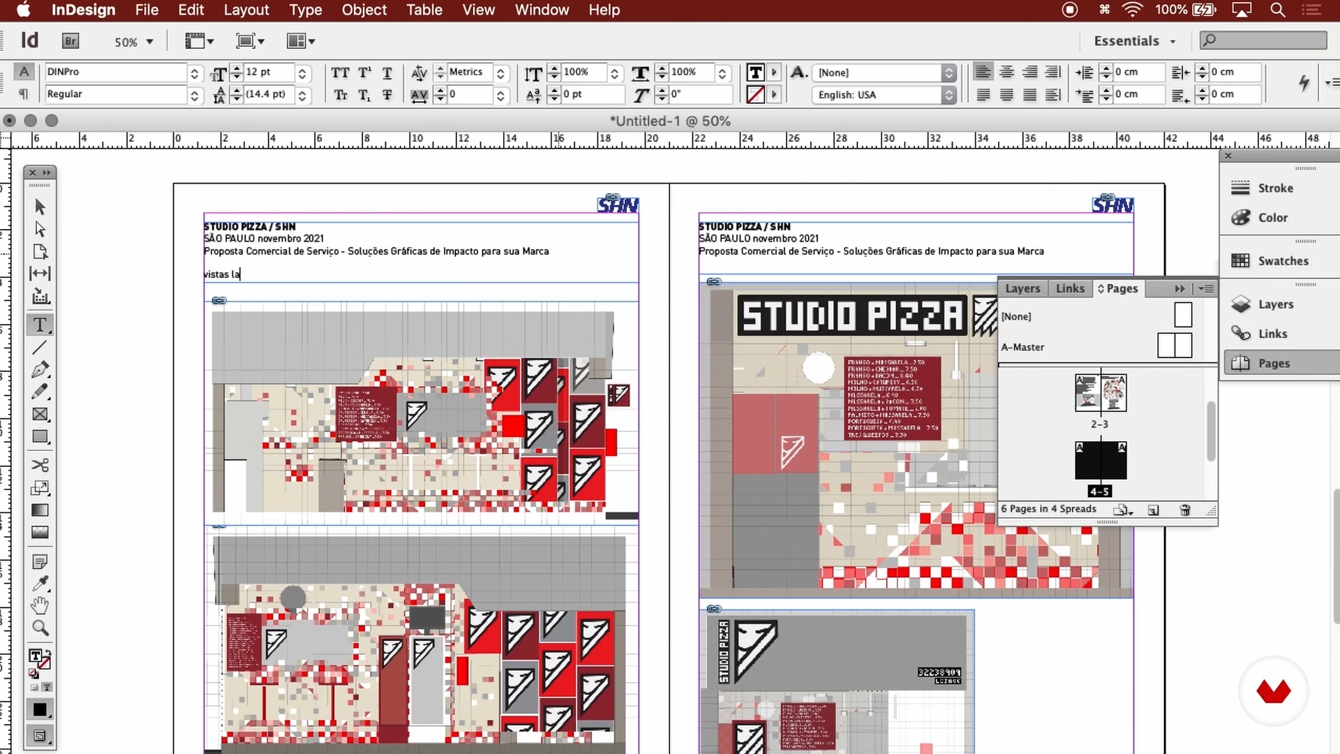Viewport: 1340px width, 754px height.
Task: Open Adobe Bridge via Br icon
Action: [70, 41]
